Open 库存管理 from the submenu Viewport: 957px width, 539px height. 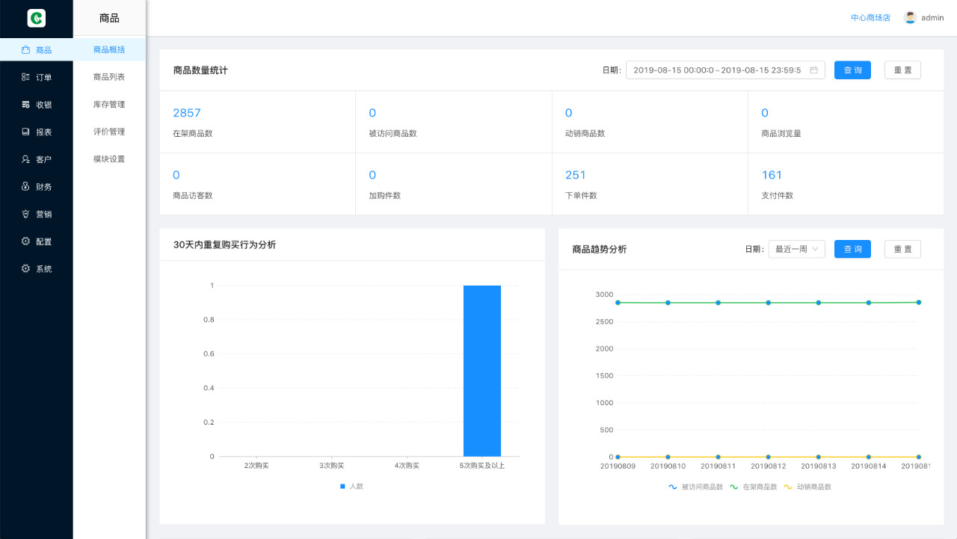pos(108,103)
